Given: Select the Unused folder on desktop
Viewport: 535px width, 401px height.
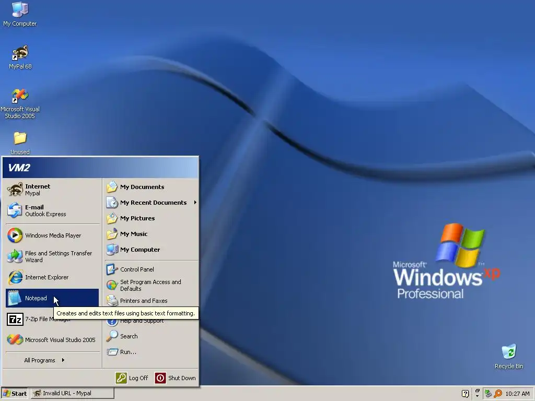Looking at the screenshot, I should pos(20,143).
